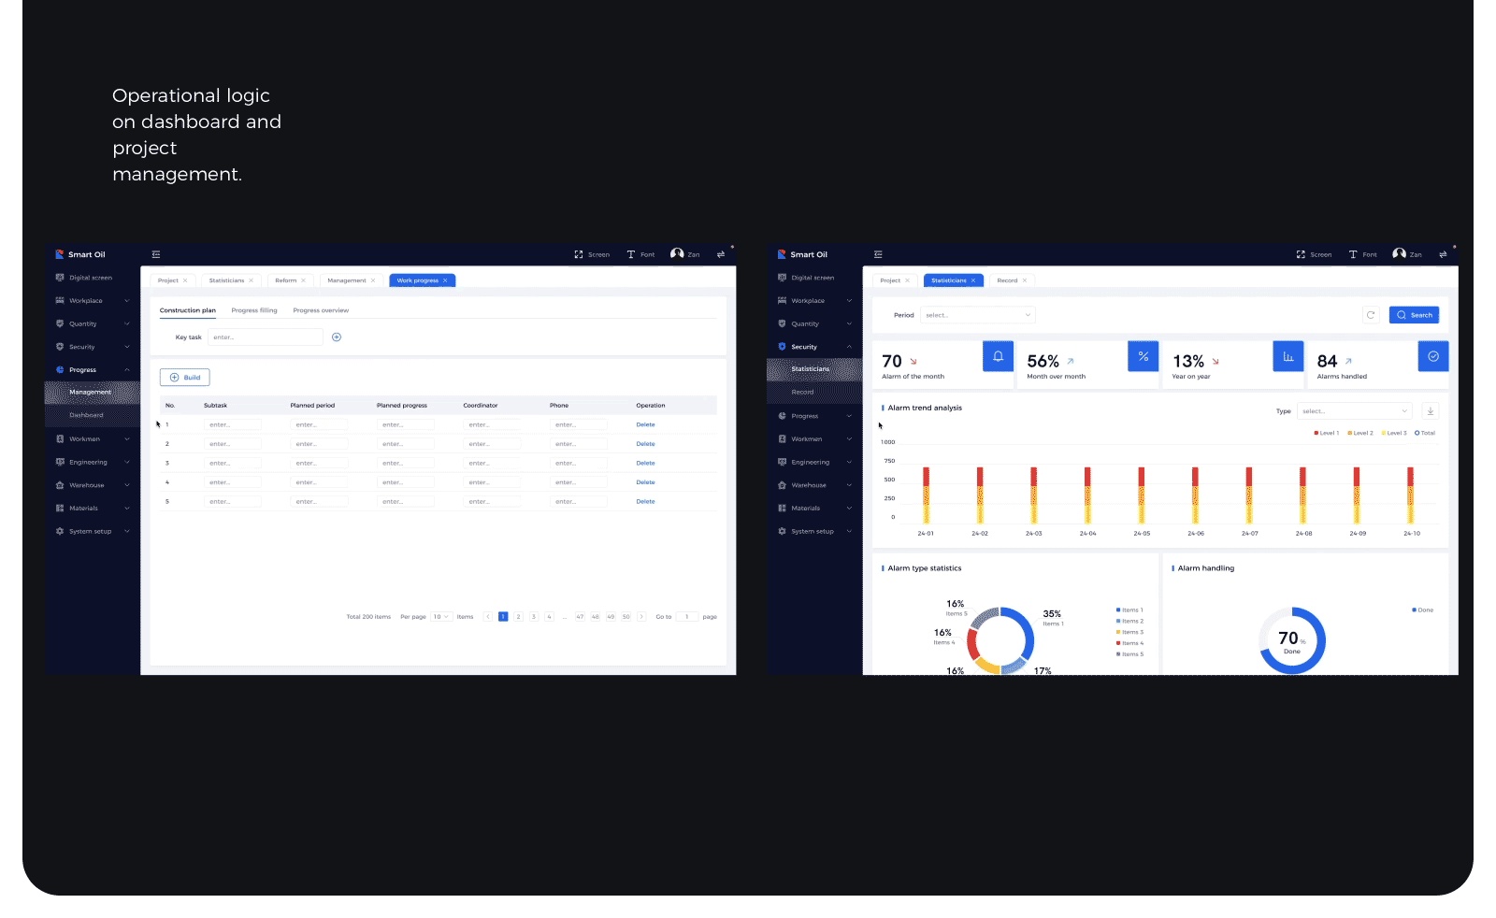Image resolution: width=1496 pixels, height=918 pixels.
Task: Toggle Done legend in Alarm handling chart
Action: tap(1423, 610)
